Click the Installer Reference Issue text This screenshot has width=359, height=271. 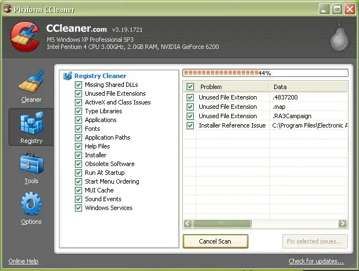pos(232,126)
